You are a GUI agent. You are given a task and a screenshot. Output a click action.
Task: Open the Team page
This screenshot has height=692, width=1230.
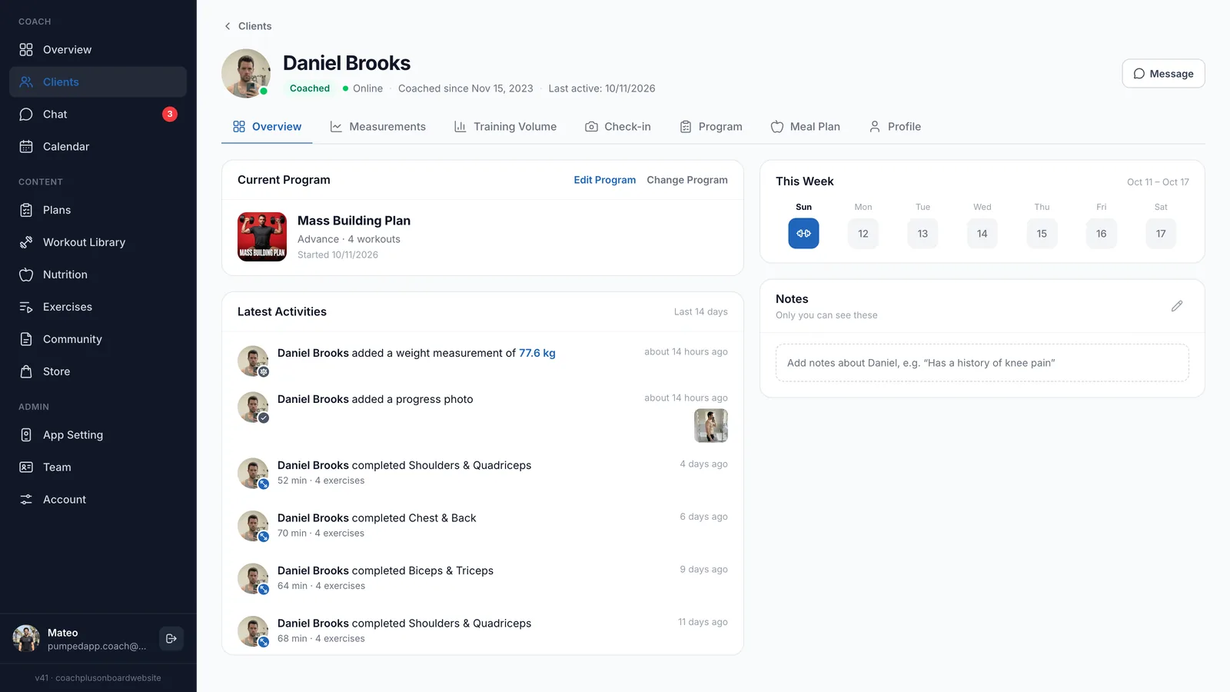tap(98, 467)
